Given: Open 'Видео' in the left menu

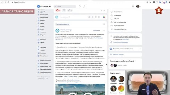Looking at the screenshot, I should pyautogui.click(x=42, y=23).
